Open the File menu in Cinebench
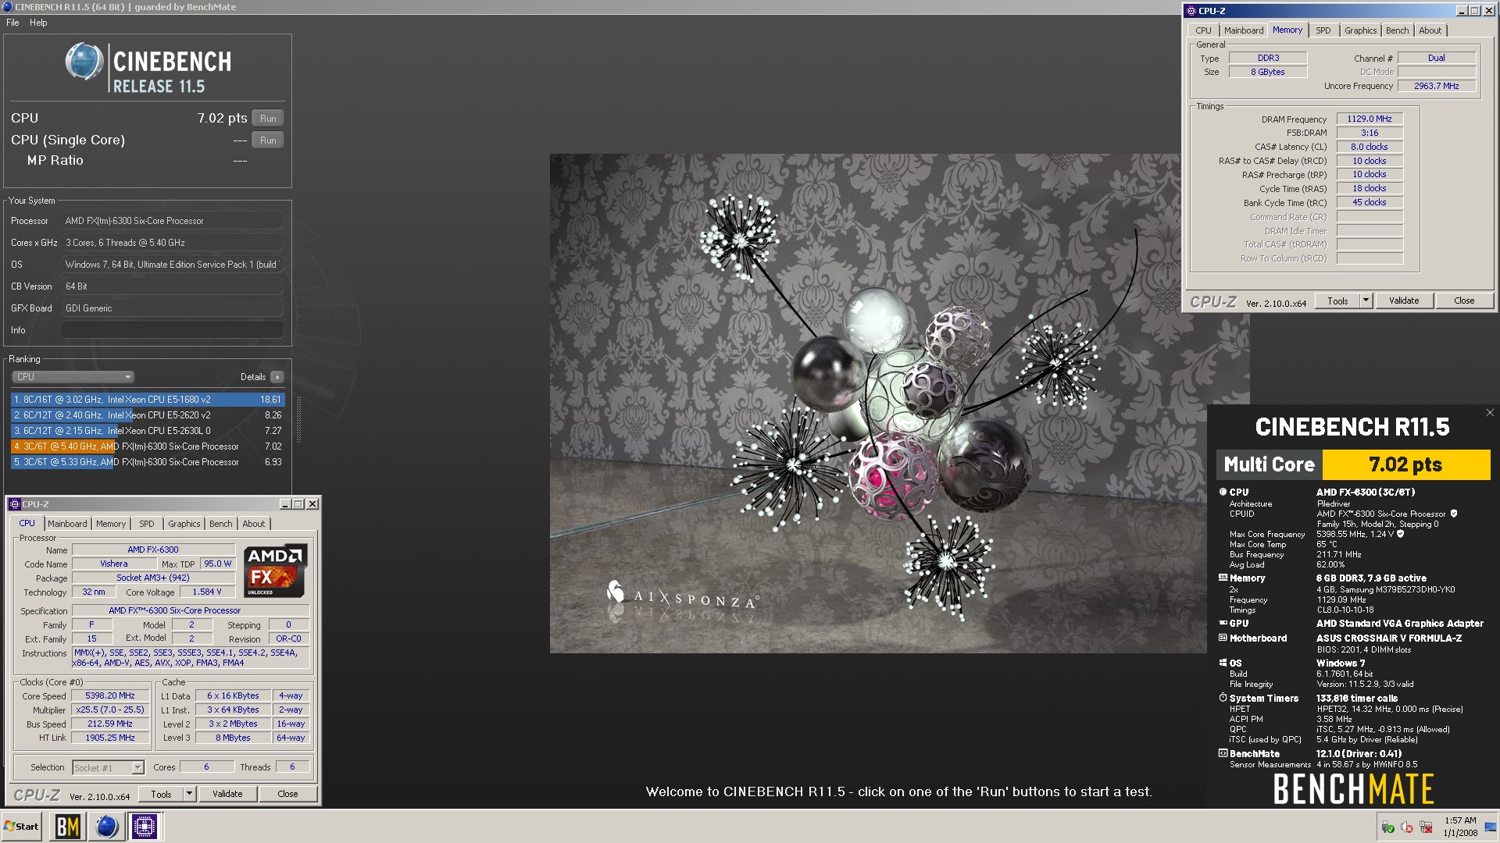The image size is (1500, 843). pyautogui.click(x=12, y=23)
